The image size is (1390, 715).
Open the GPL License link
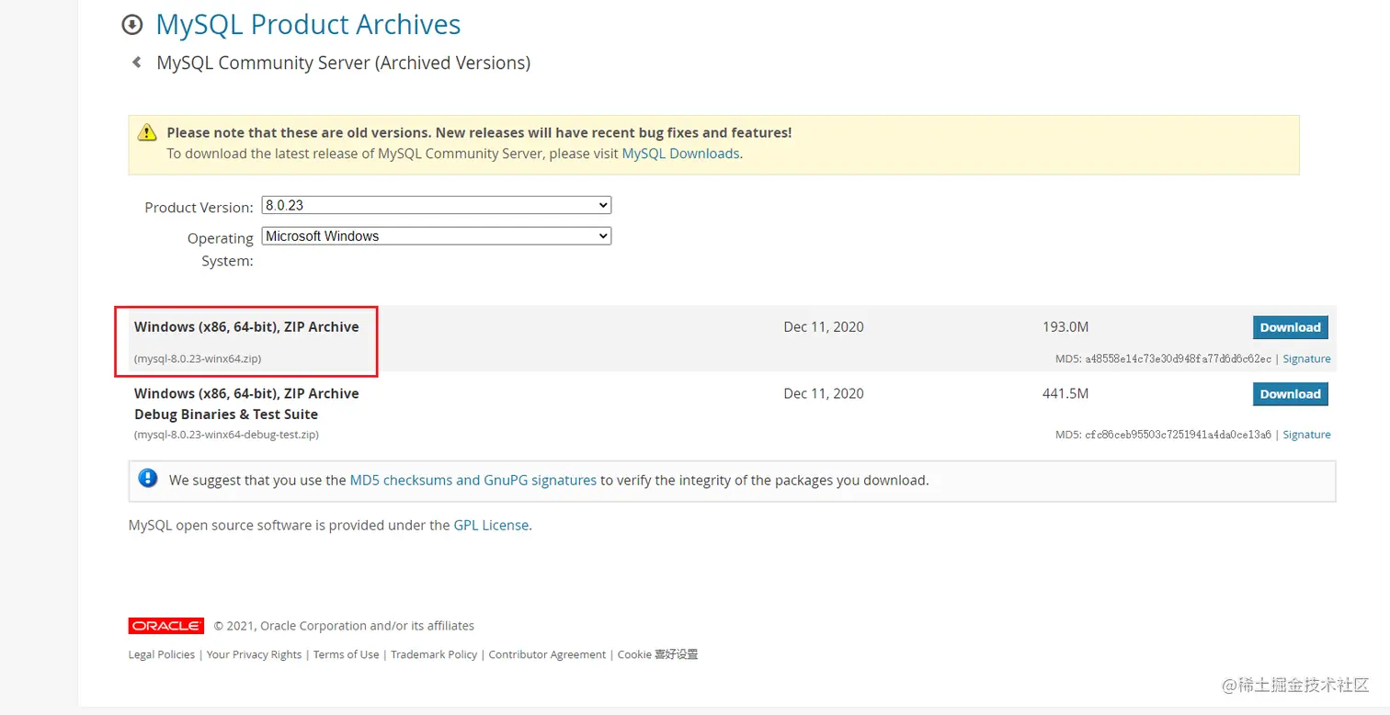[491, 526]
